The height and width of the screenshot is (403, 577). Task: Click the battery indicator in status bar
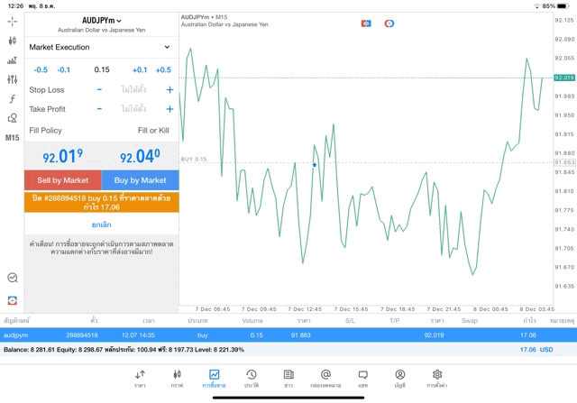pos(563,6)
